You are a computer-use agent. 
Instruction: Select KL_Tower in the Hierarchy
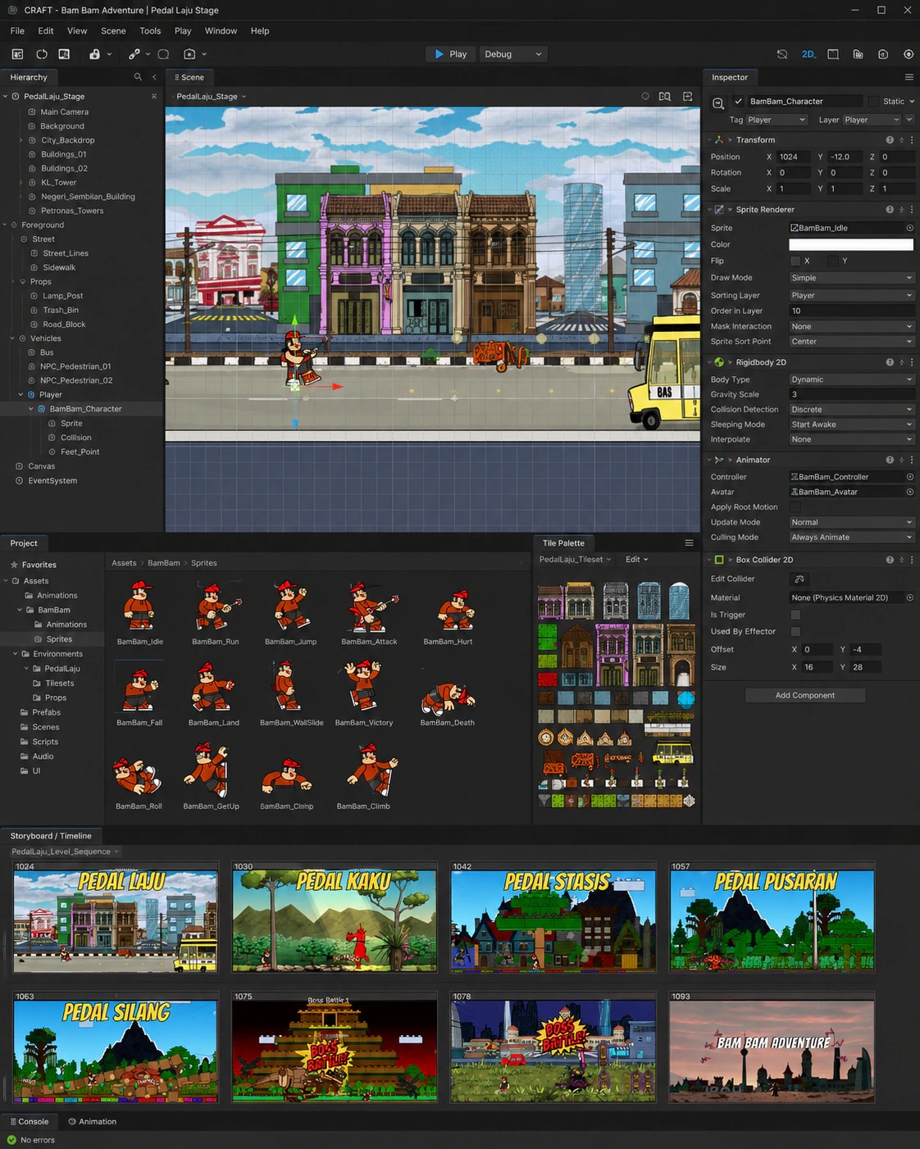[x=58, y=183]
